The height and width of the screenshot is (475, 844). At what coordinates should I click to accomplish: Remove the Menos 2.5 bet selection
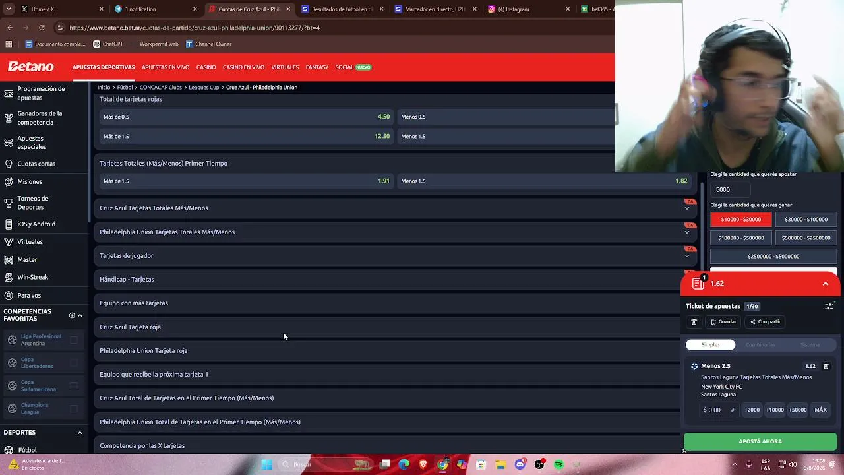(x=826, y=366)
